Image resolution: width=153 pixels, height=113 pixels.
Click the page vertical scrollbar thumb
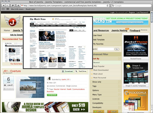(x=152, y=17)
